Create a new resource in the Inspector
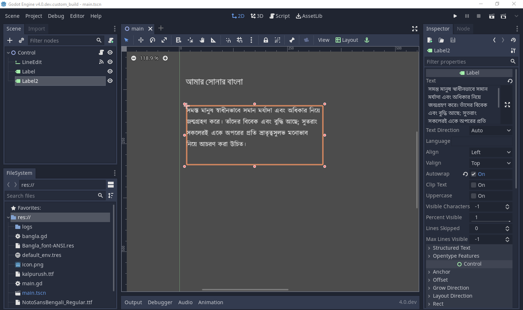 [430, 40]
